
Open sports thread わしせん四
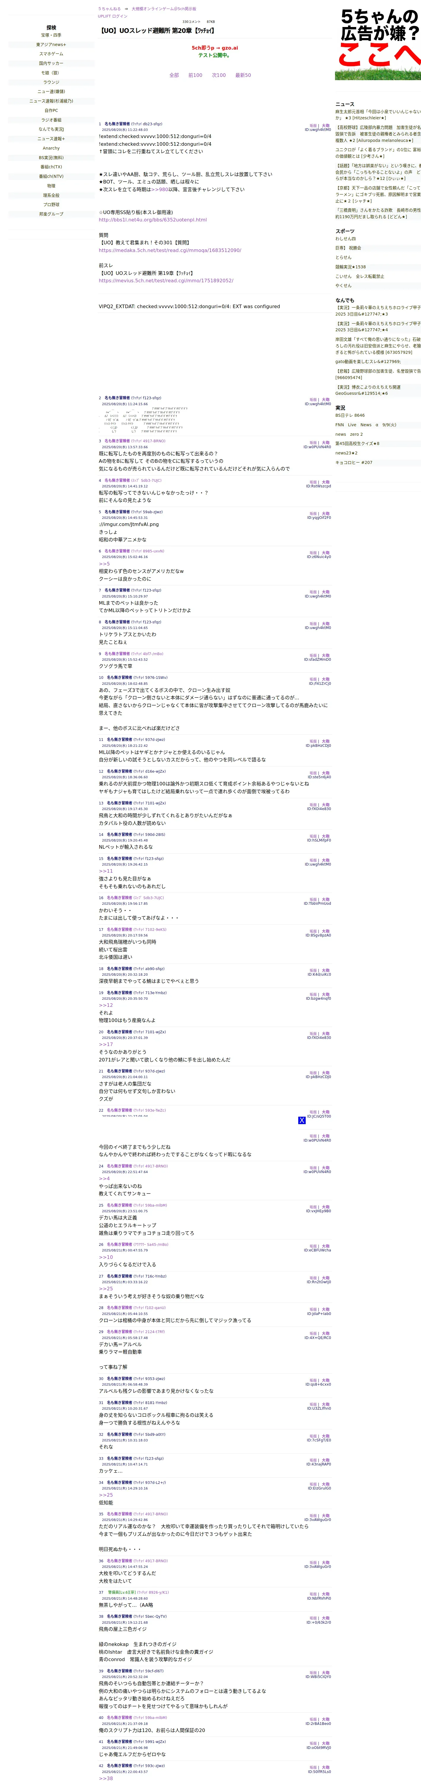pyautogui.click(x=346, y=239)
